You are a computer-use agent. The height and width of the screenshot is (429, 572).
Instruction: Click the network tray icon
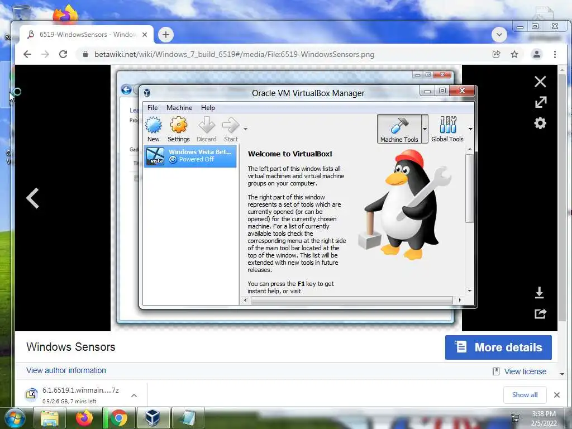[516, 418]
